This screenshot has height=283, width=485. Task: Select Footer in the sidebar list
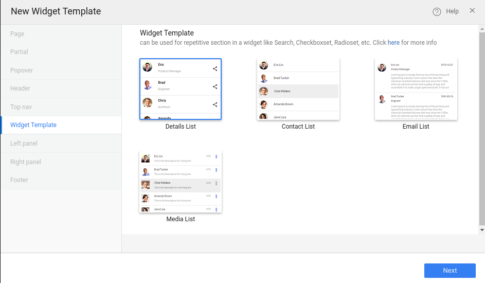tap(20, 180)
